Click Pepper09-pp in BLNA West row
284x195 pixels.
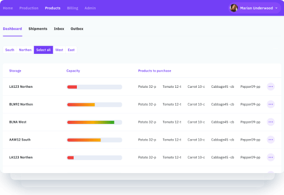point(251,122)
